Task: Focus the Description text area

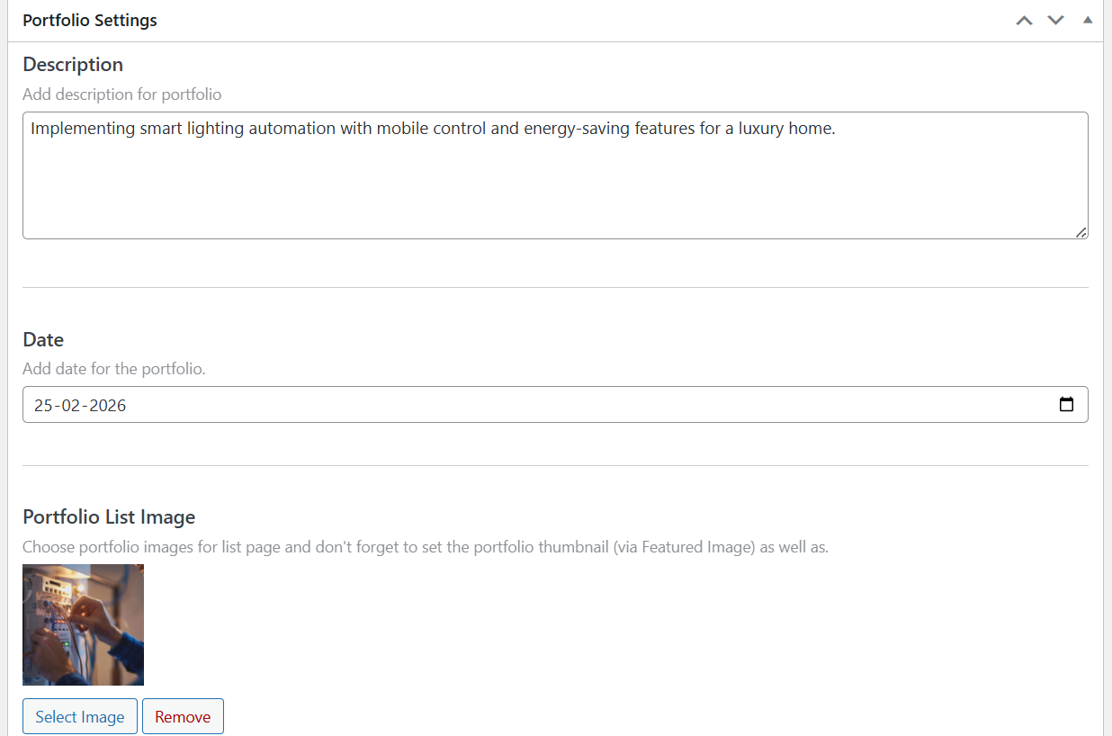Action: (x=555, y=175)
